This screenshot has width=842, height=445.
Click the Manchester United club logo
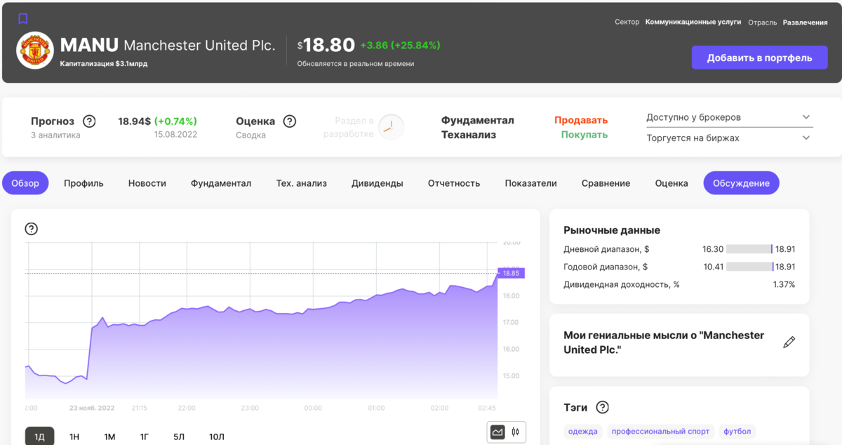[x=35, y=50]
